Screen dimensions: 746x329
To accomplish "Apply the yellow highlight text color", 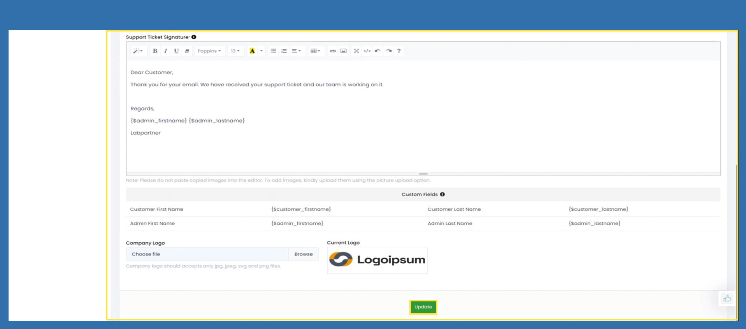I will point(252,51).
